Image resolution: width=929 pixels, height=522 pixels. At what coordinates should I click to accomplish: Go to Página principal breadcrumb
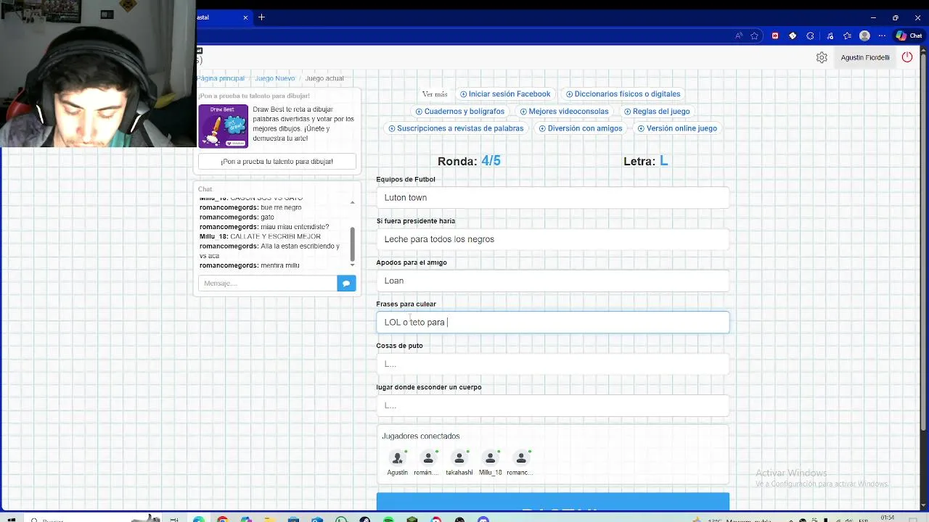(x=221, y=78)
